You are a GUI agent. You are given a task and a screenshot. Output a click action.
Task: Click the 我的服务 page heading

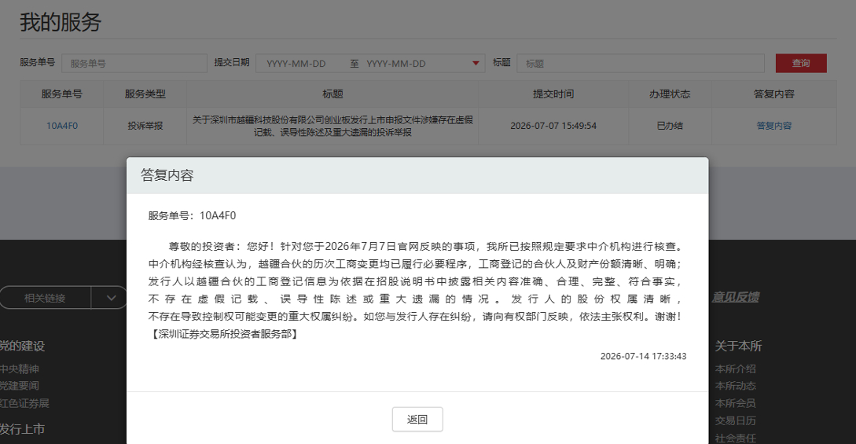(61, 22)
